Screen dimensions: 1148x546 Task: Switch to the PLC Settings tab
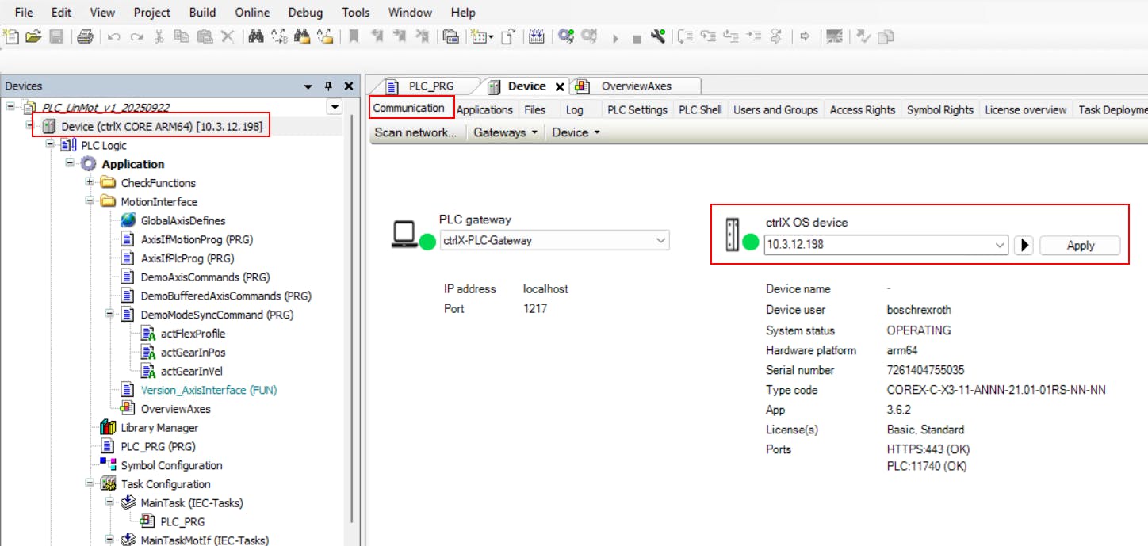click(637, 109)
